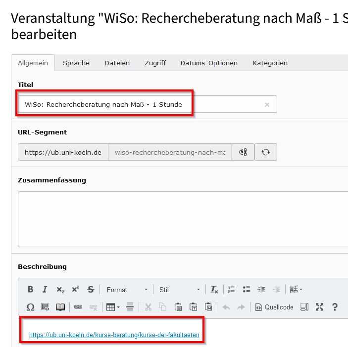This screenshot has height=347, width=348.
Task: Redo the last editor action
Action: pos(241,307)
